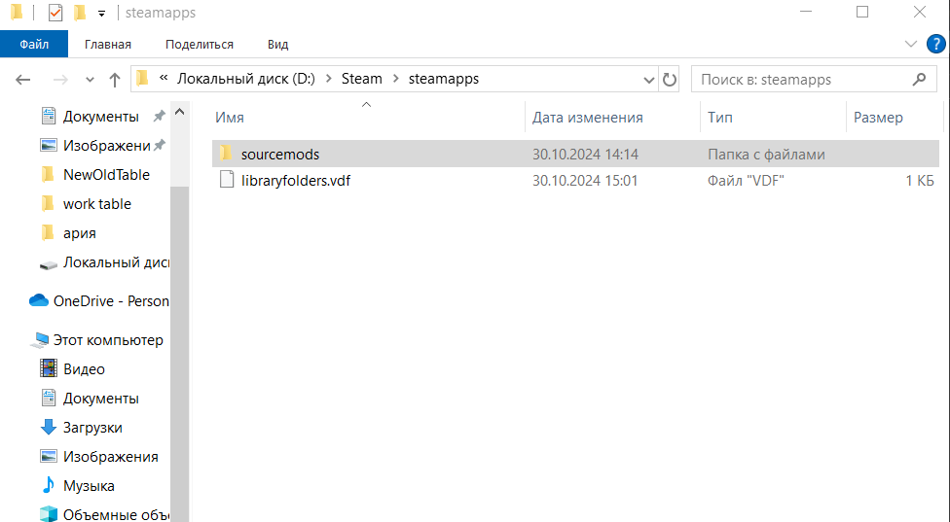Click the Explorer title bar folder icon

(x=17, y=12)
